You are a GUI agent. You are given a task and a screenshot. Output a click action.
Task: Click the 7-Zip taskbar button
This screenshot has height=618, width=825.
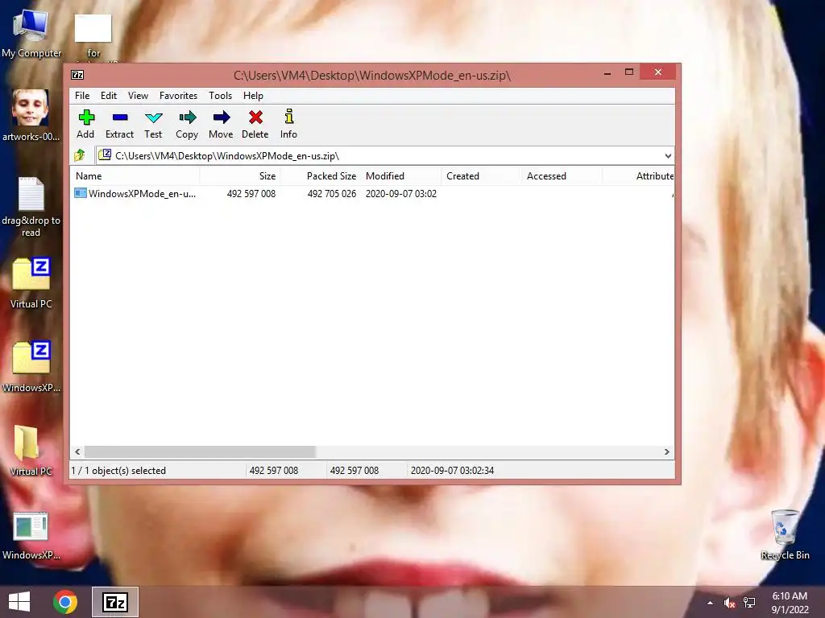coord(115,602)
